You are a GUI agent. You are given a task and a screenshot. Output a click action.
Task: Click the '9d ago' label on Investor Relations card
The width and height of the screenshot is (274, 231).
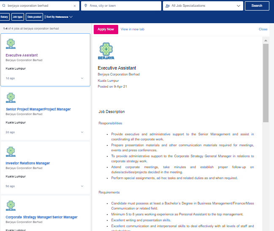tap(10, 186)
